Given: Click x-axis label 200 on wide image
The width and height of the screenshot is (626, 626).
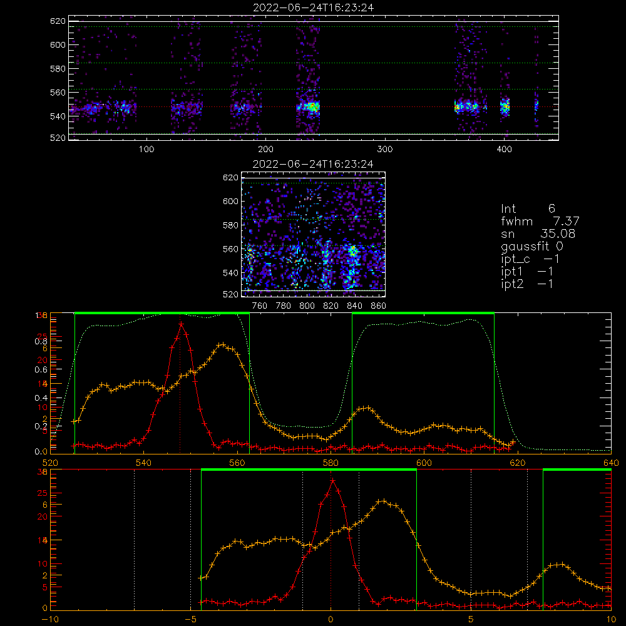Looking at the screenshot, I should point(265,150).
